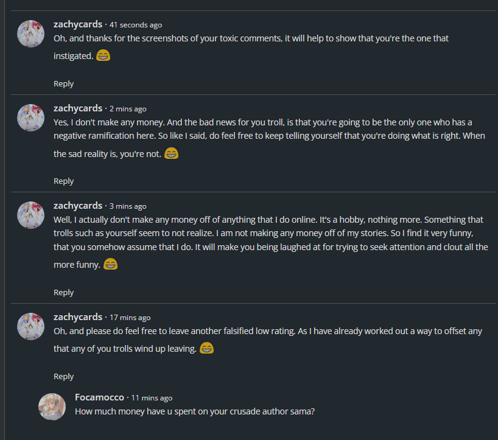
Task: Click the '11 mins ago' timestamp
Action: 152,398
